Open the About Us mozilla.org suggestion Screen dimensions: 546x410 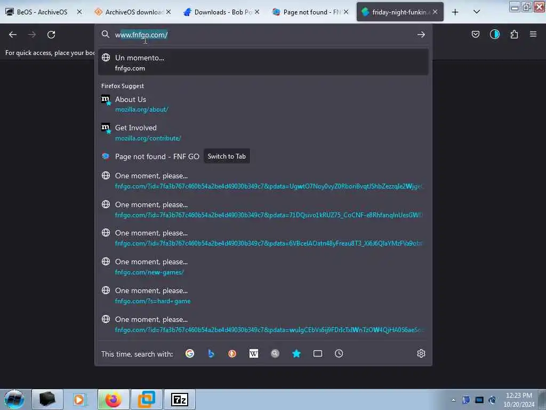[x=263, y=104]
